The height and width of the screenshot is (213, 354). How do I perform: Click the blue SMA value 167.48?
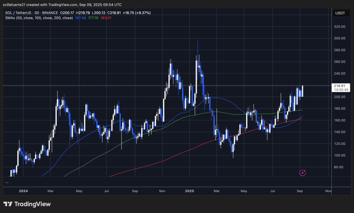(80, 18)
